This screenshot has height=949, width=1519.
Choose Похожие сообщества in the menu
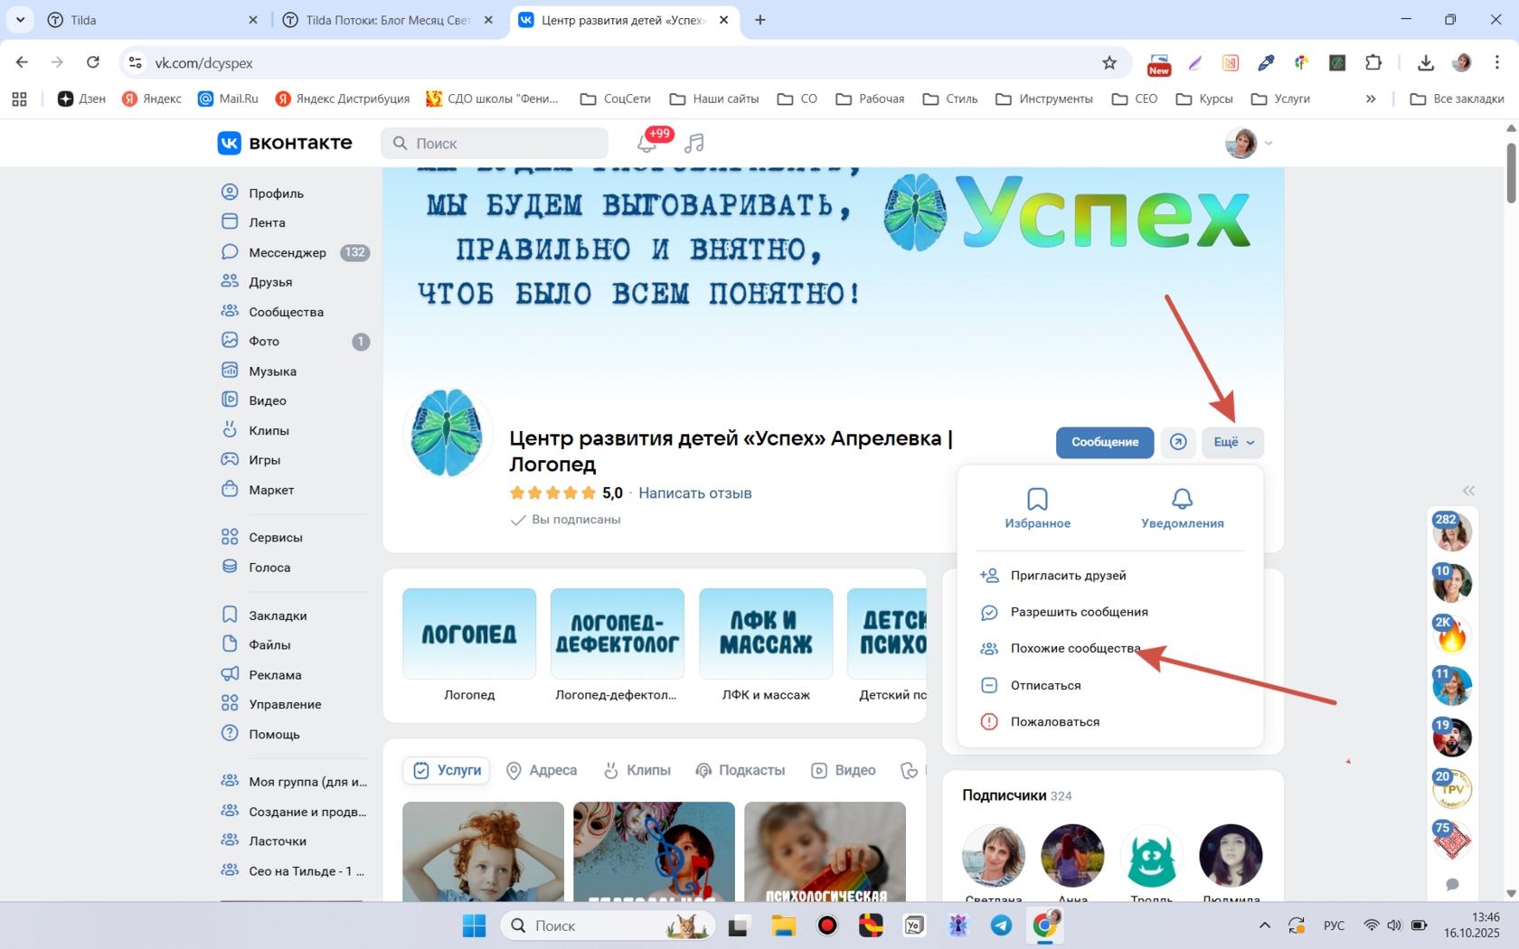(x=1109, y=648)
